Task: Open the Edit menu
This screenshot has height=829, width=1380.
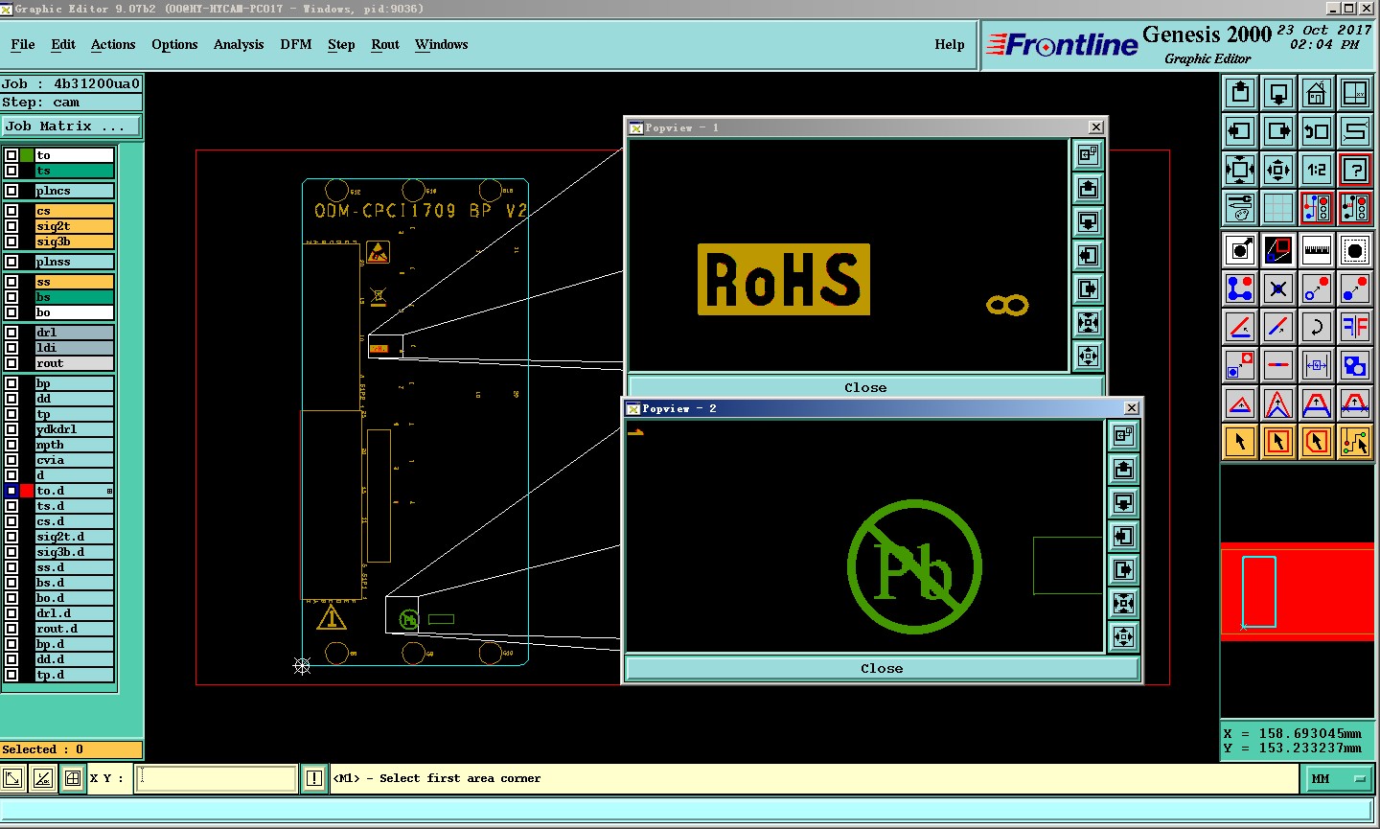Action: (x=63, y=44)
